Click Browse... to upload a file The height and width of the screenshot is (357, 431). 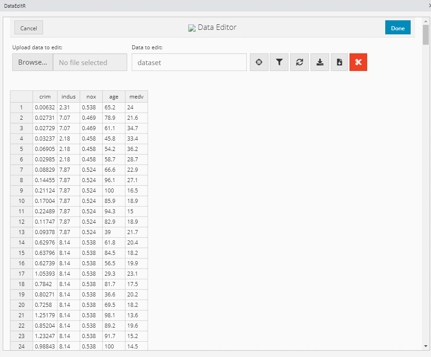coord(33,62)
